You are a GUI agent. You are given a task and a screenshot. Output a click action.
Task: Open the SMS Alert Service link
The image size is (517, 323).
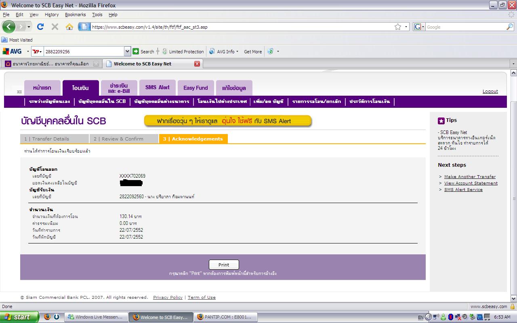[x=463, y=189]
